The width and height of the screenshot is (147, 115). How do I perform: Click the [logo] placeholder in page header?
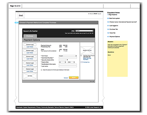tap(21, 15)
